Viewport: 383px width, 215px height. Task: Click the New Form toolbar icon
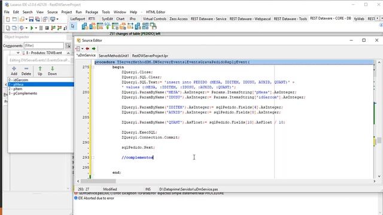pos(14,19)
